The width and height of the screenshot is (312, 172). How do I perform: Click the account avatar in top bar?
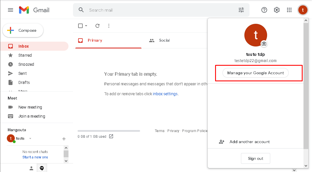click(x=303, y=10)
